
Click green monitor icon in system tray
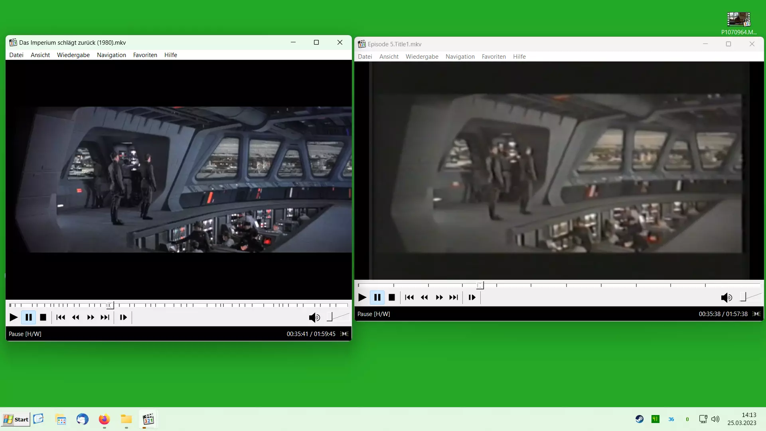[x=655, y=419]
